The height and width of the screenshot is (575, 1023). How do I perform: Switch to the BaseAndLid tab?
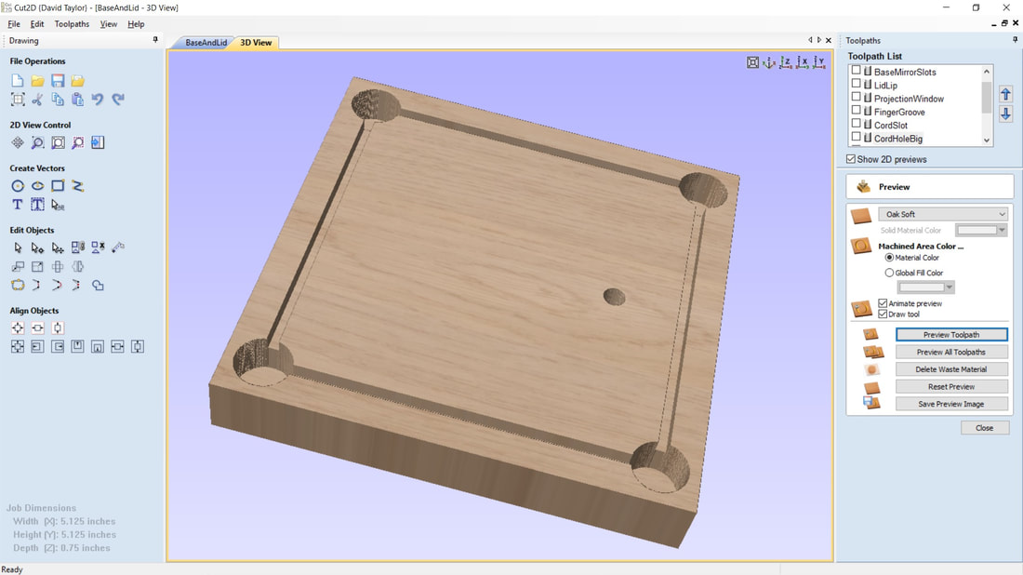point(206,43)
